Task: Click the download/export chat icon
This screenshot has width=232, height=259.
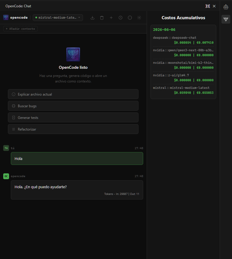Action: coord(92,18)
